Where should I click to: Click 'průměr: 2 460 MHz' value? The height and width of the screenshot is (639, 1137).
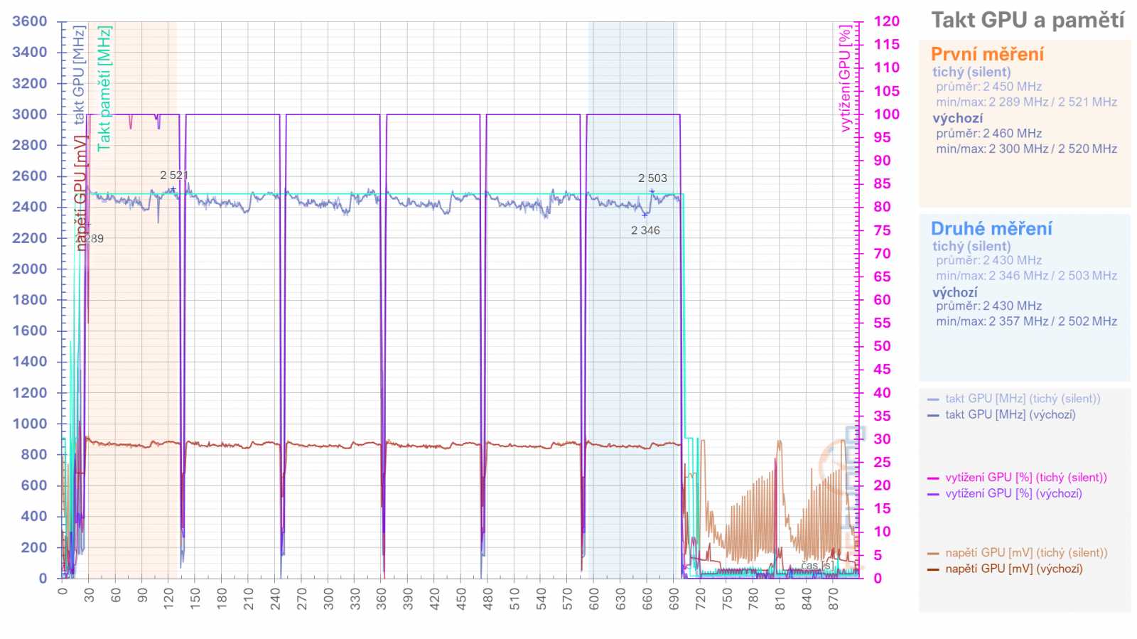click(x=988, y=134)
